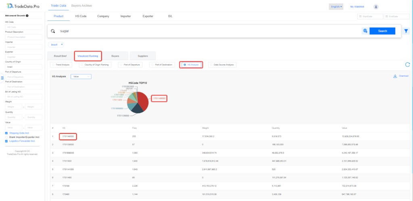Toggle Logistics Forwarder Incl. checkbox
The width and height of the screenshot is (413, 201).
click(x=6, y=141)
